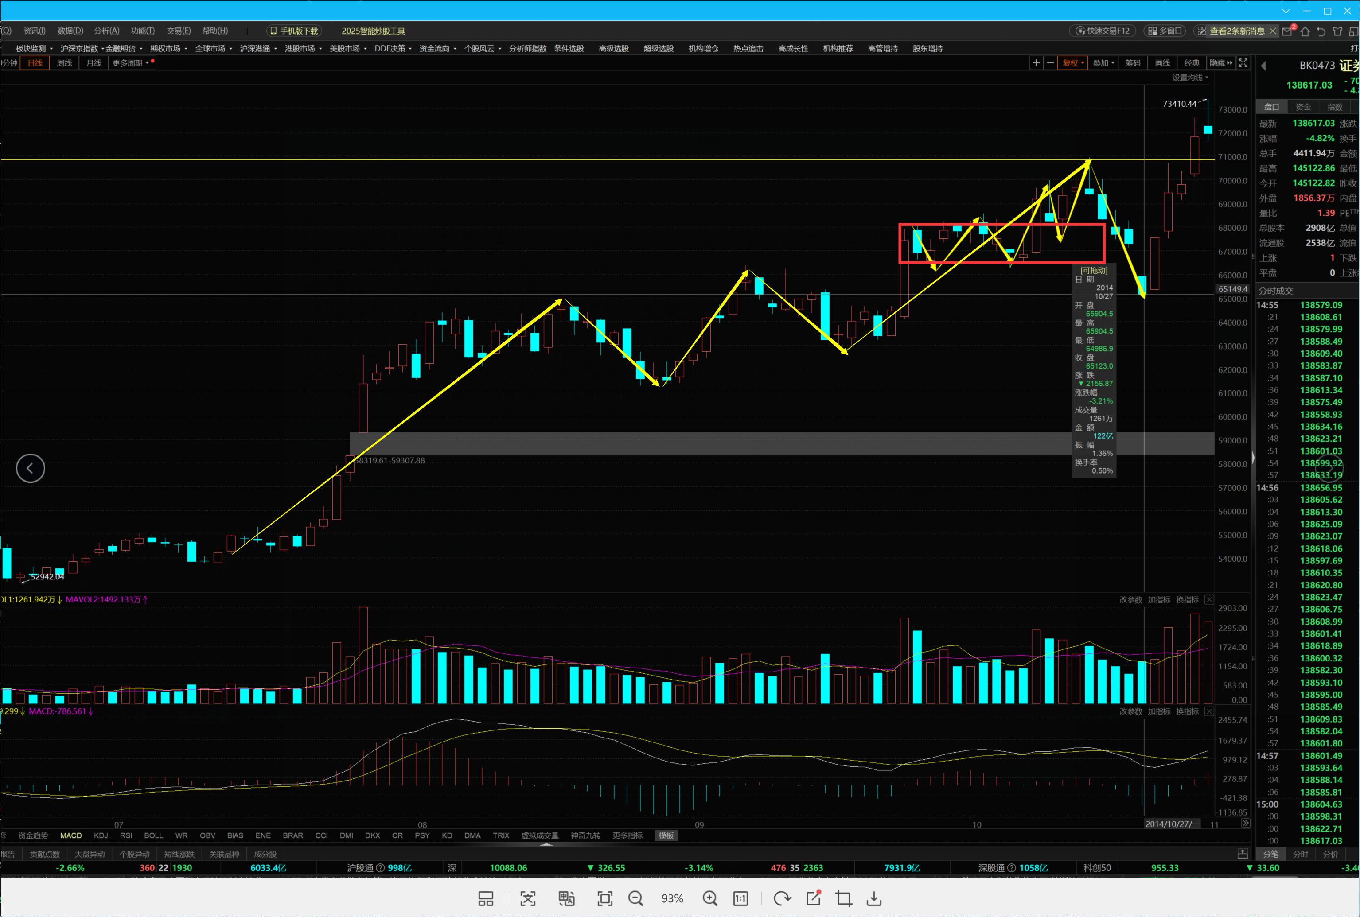1360x917 pixels.
Task: Click 换指标 in the MACD panel
Action: tap(1187, 711)
